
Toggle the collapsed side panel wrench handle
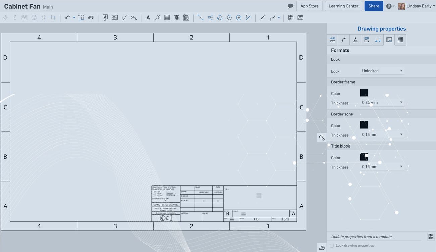[x=322, y=137]
